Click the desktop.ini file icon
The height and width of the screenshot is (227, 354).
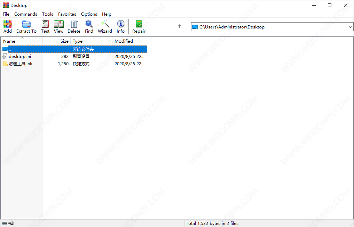point(5,57)
